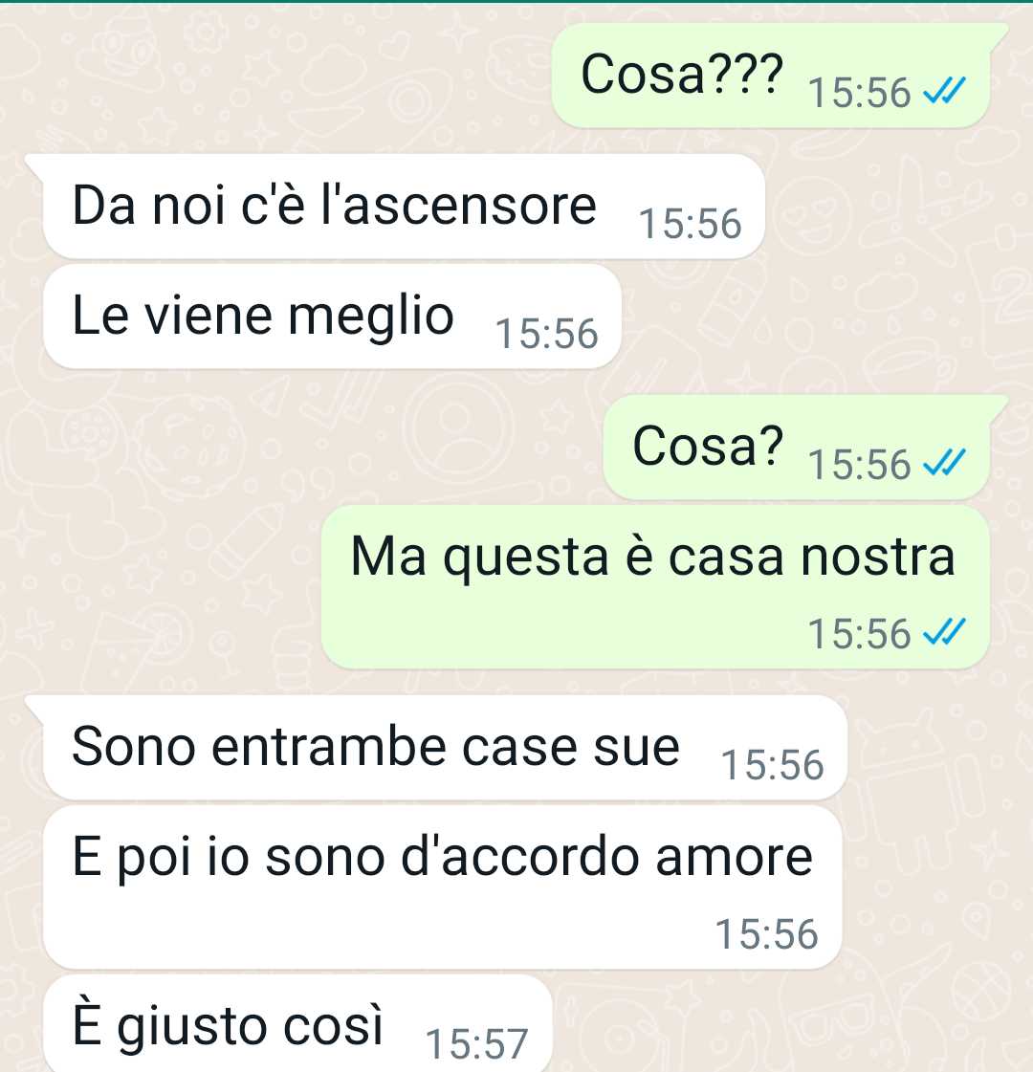Viewport: 1033px width, 1072px height.
Task: Click the word 'amore' in received message
Action: click(735, 858)
